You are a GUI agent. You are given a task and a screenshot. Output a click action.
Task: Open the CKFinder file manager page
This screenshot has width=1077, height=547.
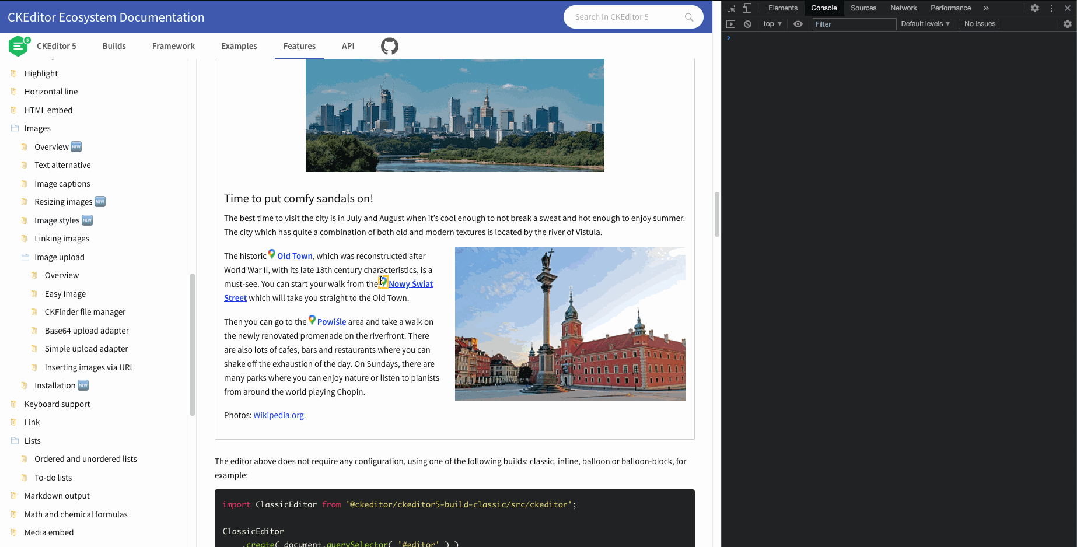pyautogui.click(x=85, y=312)
